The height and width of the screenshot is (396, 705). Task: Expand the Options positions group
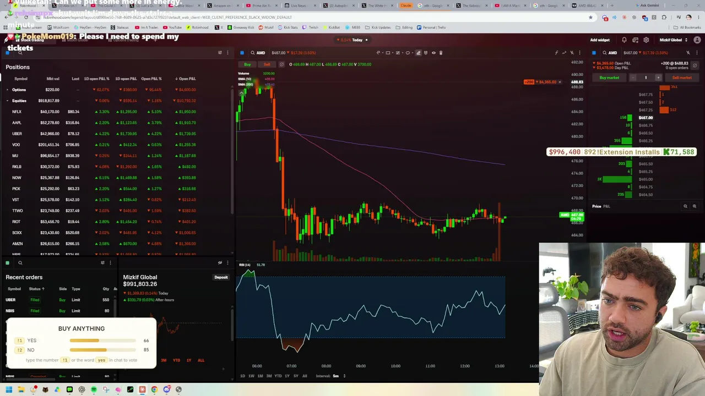click(7, 90)
